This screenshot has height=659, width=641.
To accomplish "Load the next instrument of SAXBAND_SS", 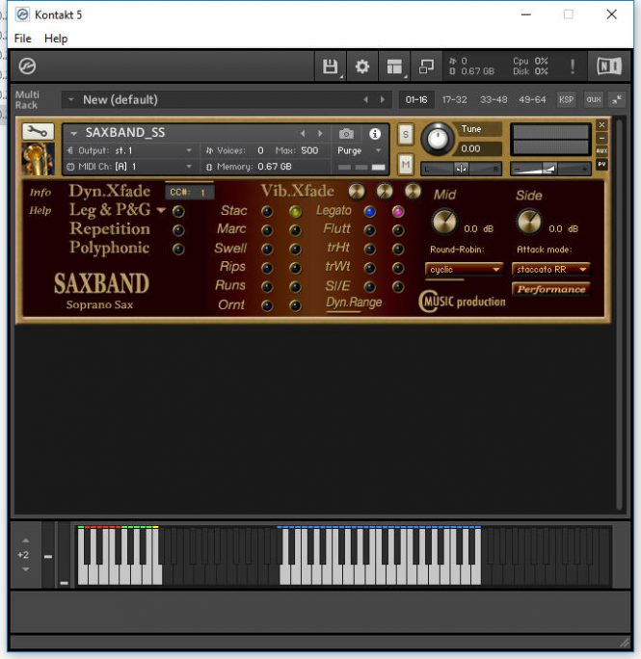I will tap(320, 134).
